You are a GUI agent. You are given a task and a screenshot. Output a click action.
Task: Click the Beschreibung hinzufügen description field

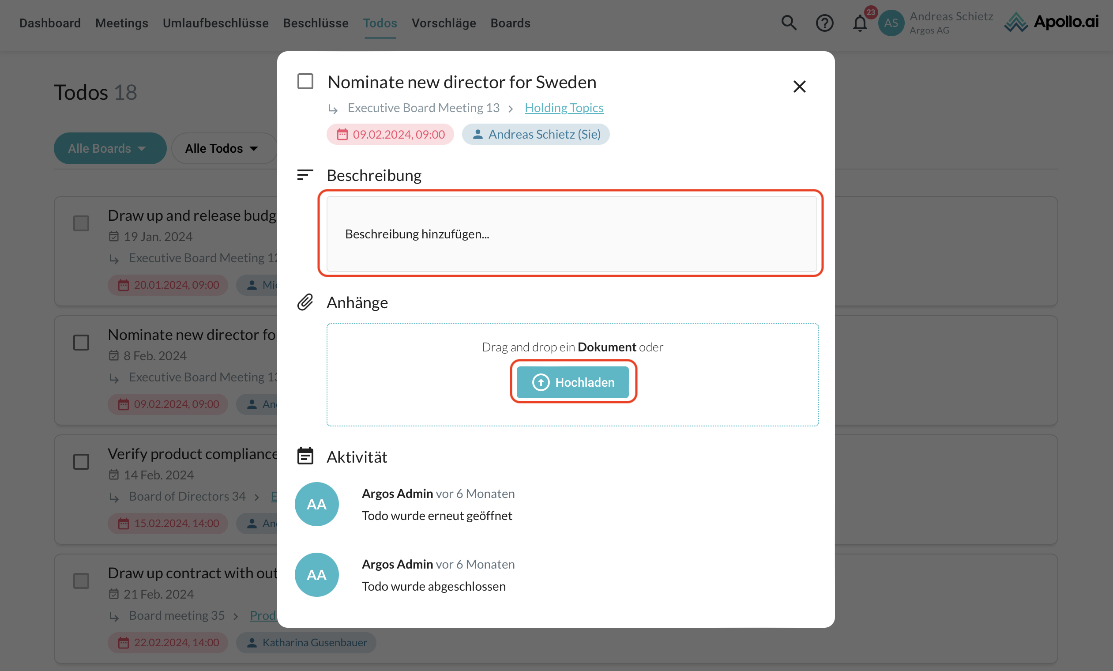tap(571, 234)
